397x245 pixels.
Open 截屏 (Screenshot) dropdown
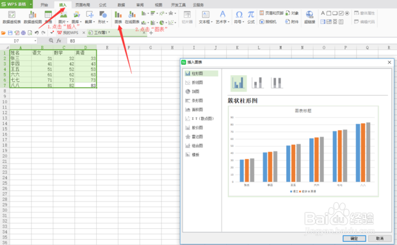[90, 17]
